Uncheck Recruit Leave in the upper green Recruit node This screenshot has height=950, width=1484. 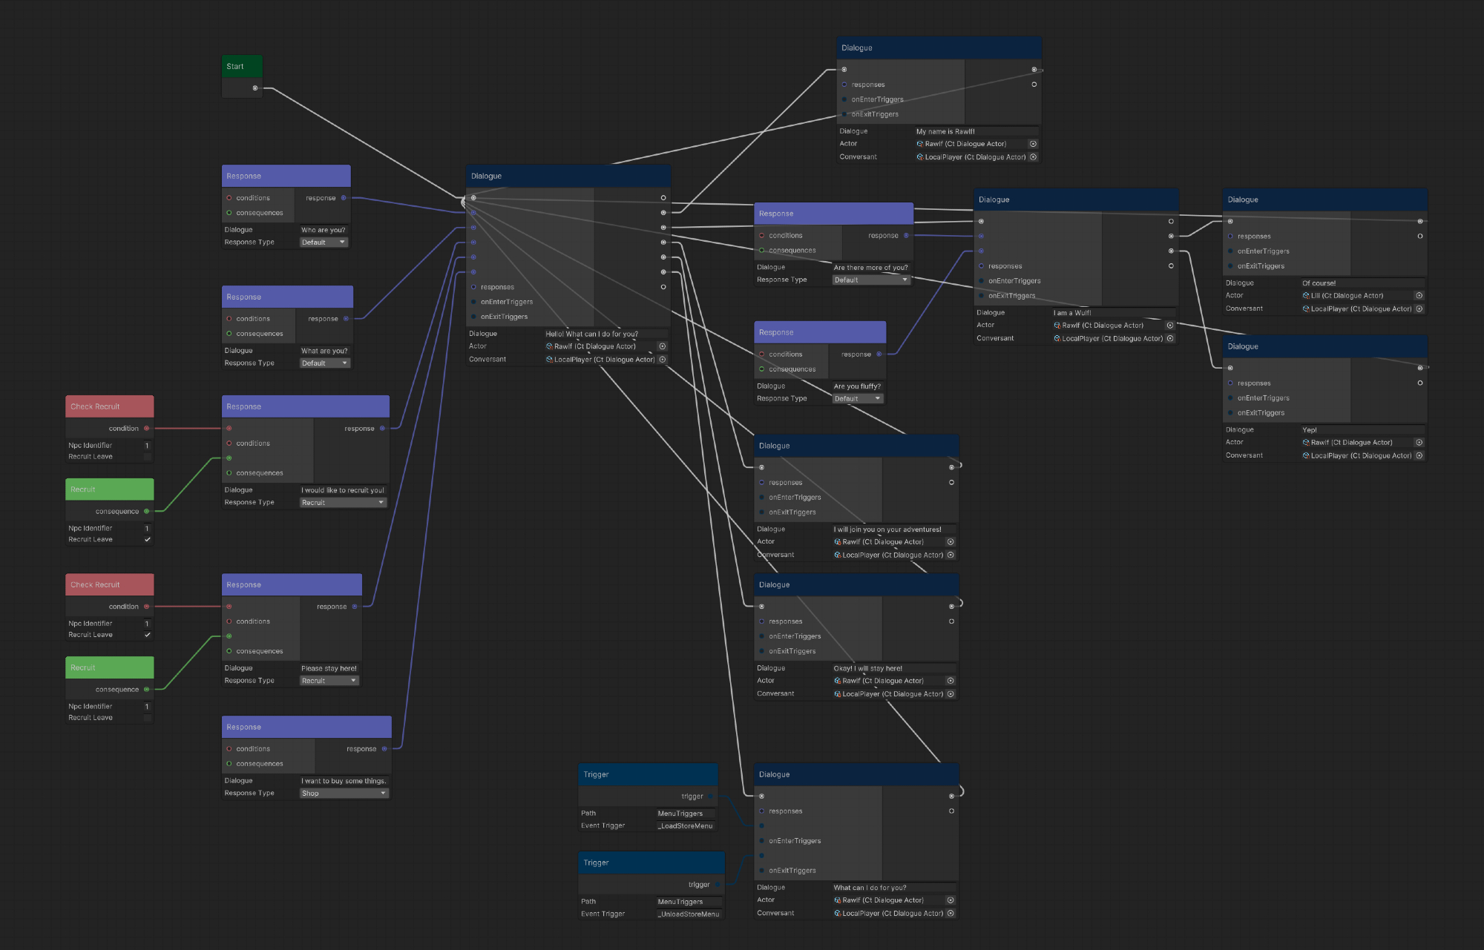coord(147,540)
